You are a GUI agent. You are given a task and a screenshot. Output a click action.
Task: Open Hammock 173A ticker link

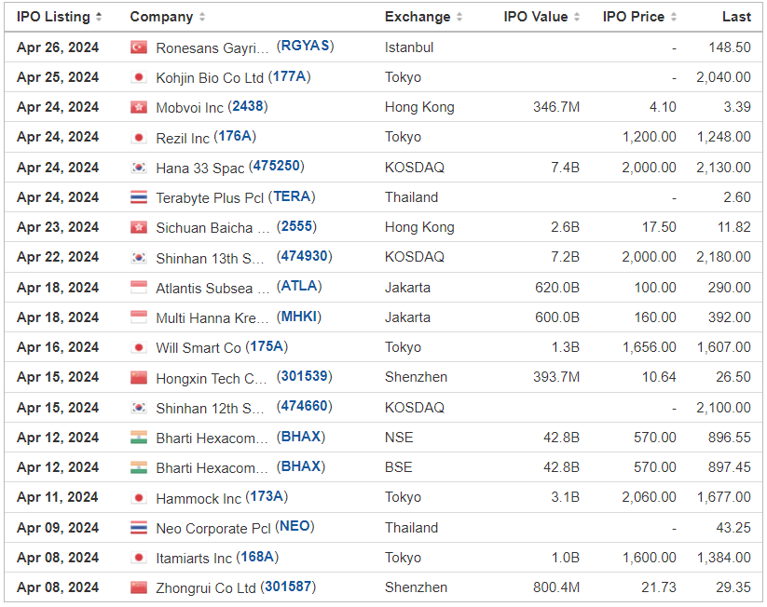[x=267, y=496]
